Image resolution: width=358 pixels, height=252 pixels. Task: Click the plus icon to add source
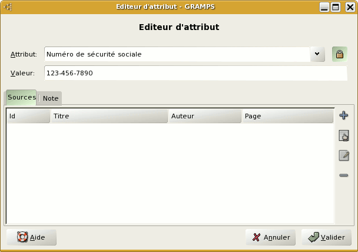pos(344,115)
